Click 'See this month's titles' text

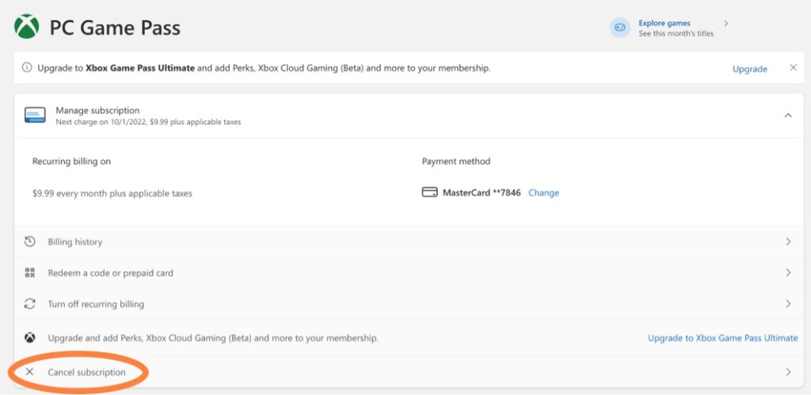pyautogui.click(x=676, y=33)
